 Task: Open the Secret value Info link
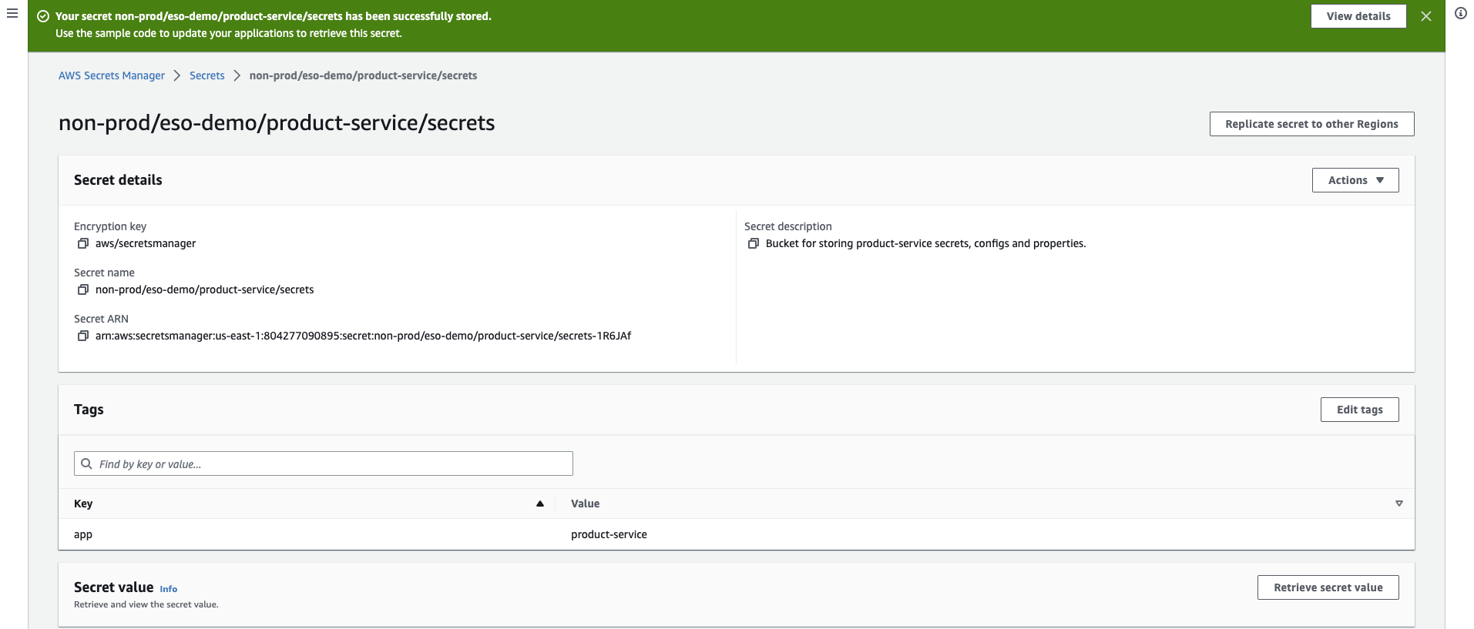coord(168,589)
